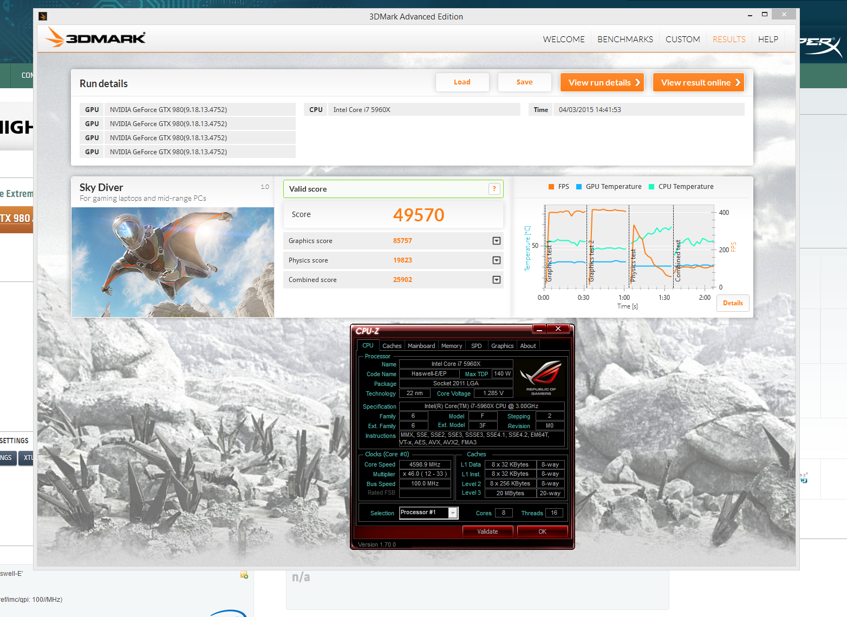Click the score value 49570

tap(419, 215)
